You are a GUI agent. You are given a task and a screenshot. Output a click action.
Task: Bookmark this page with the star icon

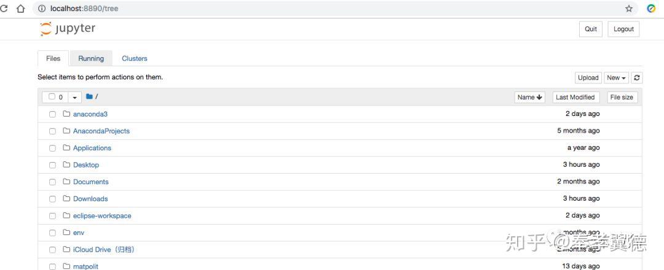629,9
